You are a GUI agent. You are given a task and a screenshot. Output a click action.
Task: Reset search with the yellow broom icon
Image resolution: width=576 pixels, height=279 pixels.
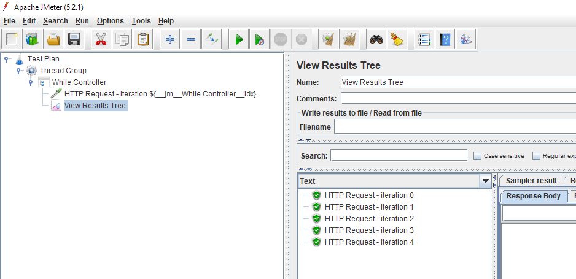pos(397,39)
